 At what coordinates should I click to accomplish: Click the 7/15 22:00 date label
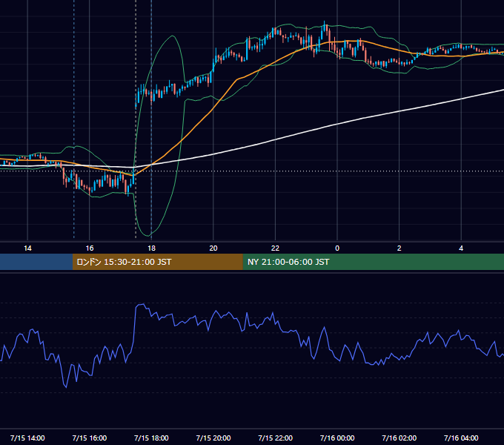tap(275, 438)
